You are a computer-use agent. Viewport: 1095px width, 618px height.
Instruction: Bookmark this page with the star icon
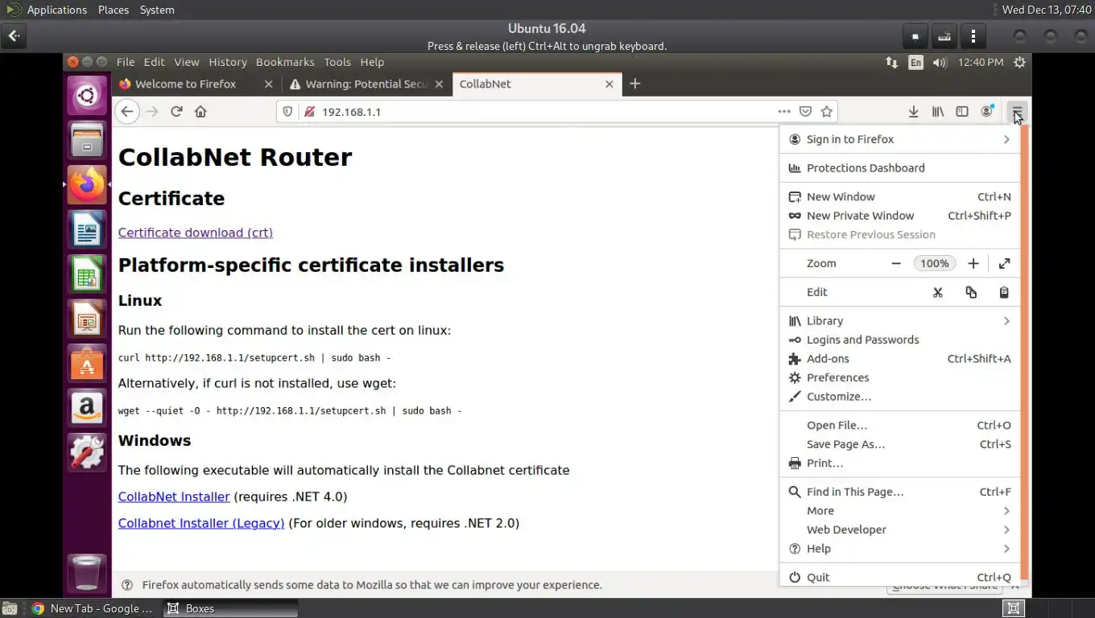[826, 112]
